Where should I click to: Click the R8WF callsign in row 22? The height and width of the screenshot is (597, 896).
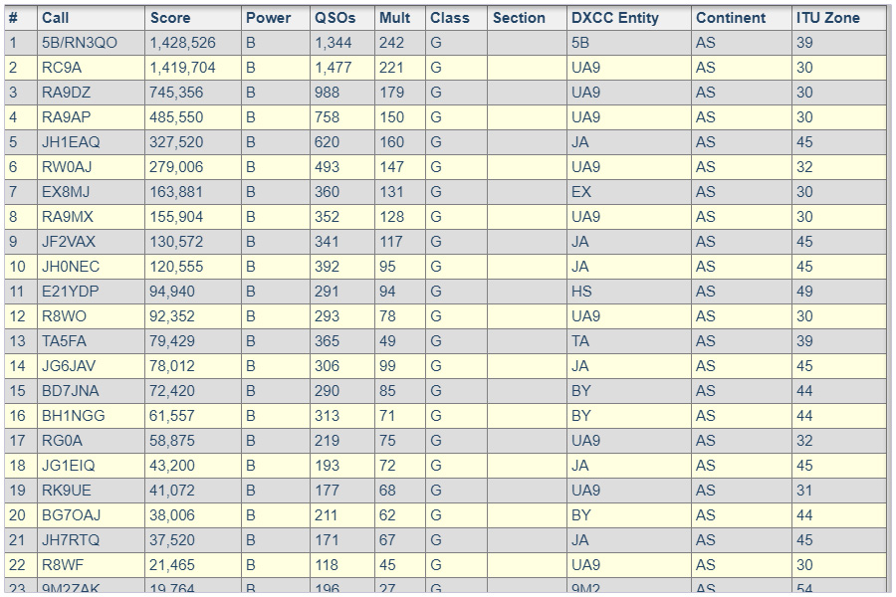[x=63, y=565]
